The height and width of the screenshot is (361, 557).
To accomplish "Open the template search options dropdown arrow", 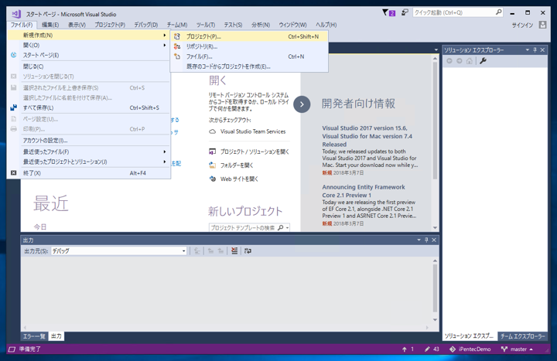I will (x=287, y=228).
